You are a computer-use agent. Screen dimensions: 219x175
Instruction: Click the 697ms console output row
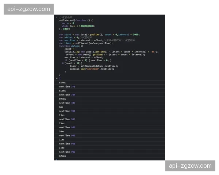coord(62,99)
